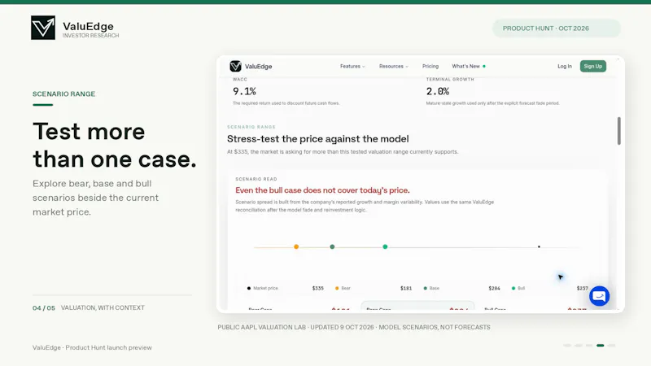
Task: Go to the first slide indicator dot
Action: [567, 345]
